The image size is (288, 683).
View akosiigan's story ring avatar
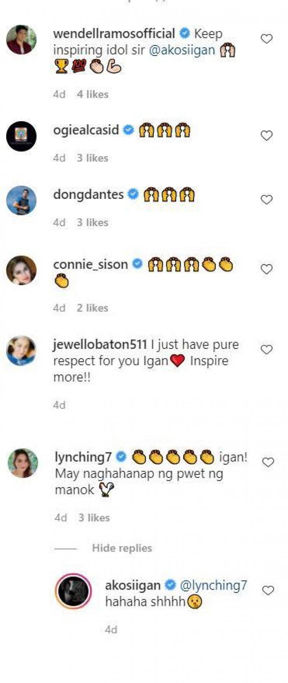[73, 591]
